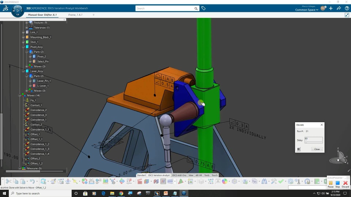Click the top Search input field
351x197 pixels.
pyautogui.click(x=165, y=8)
